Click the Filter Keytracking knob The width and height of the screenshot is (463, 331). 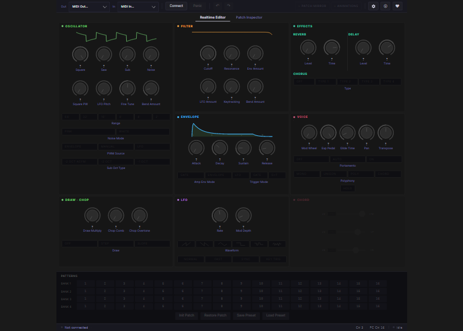[231, 87]
